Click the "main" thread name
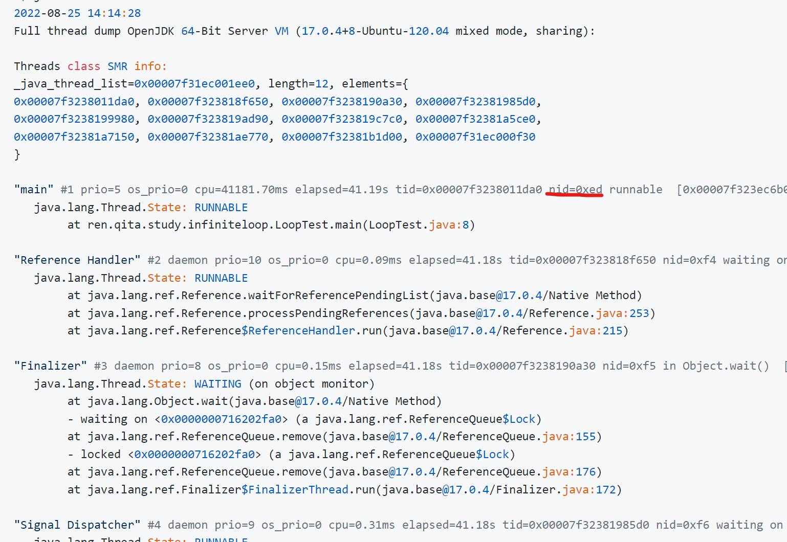The image size is (787, 542). coord(34,190)
